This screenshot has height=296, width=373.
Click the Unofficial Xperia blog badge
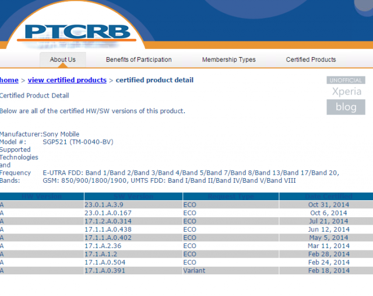346,95
